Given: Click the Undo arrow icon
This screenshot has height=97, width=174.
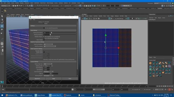Looking at the screenshot, I should [x=19, y=6].
